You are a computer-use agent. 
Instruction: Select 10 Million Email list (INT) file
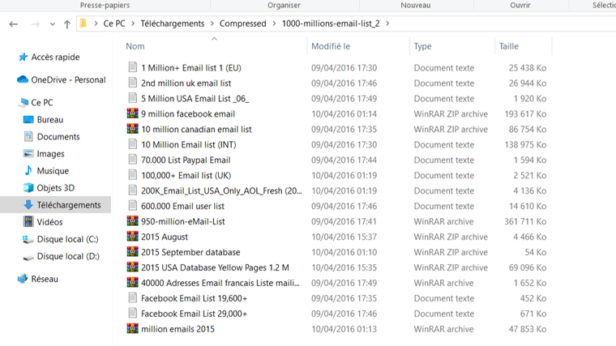click(189, 145)
